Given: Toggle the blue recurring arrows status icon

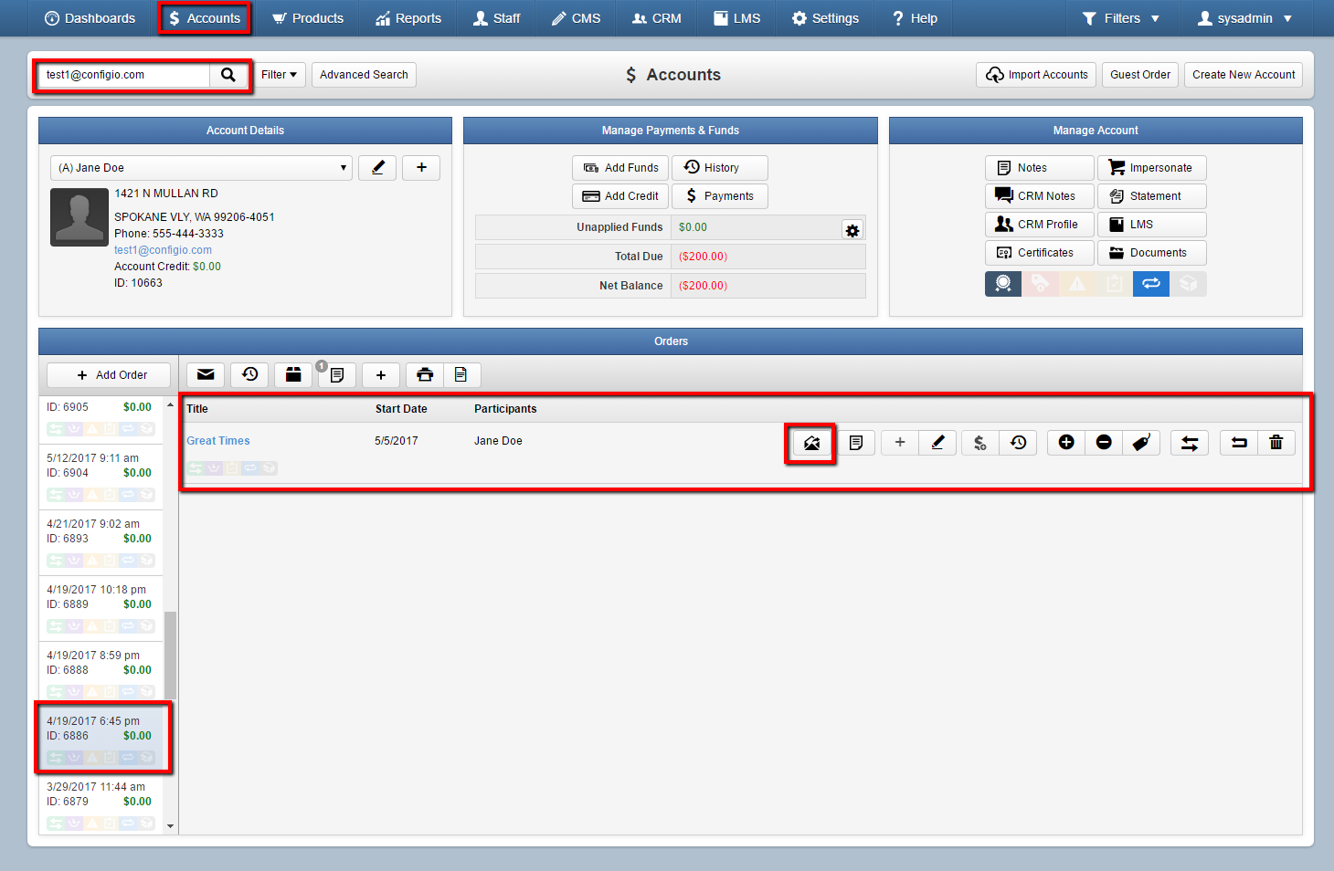Looking at the screenshot, I should 1151,284.
